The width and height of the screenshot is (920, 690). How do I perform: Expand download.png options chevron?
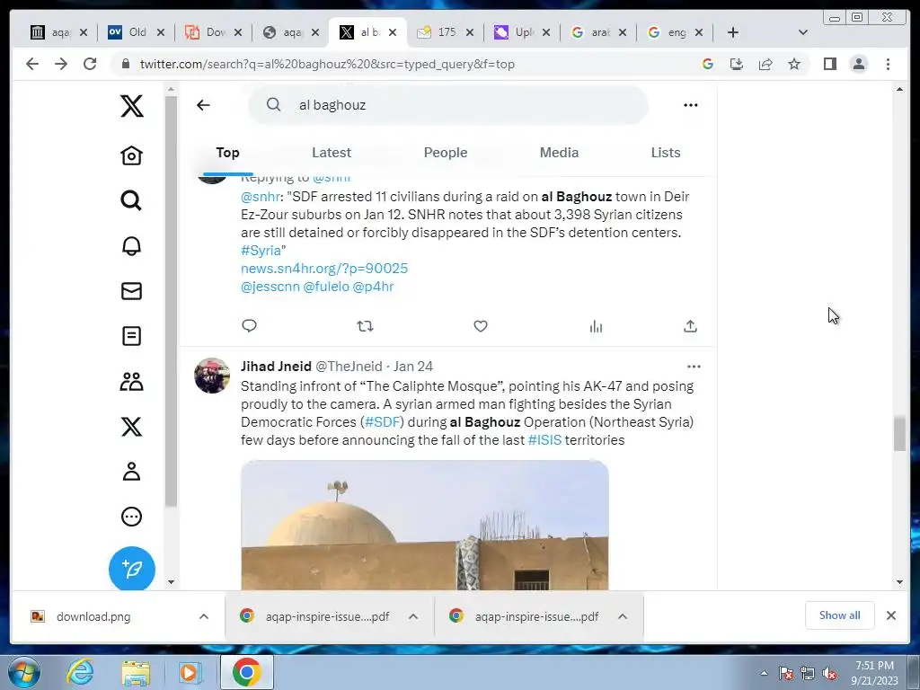(204, 616)
